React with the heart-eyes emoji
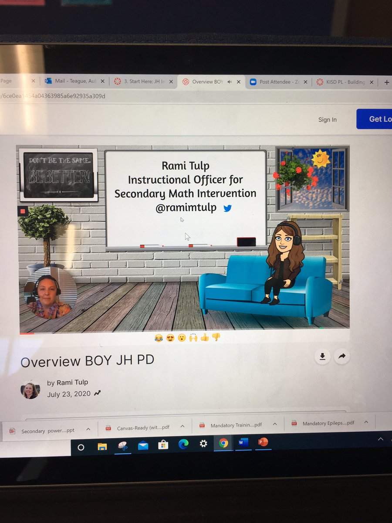Screen dimensions: 392x523 [170, 337]
